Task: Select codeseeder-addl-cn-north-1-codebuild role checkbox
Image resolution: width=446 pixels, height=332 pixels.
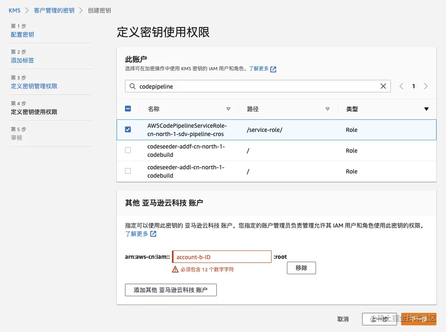Action: (x=128, y=171)
